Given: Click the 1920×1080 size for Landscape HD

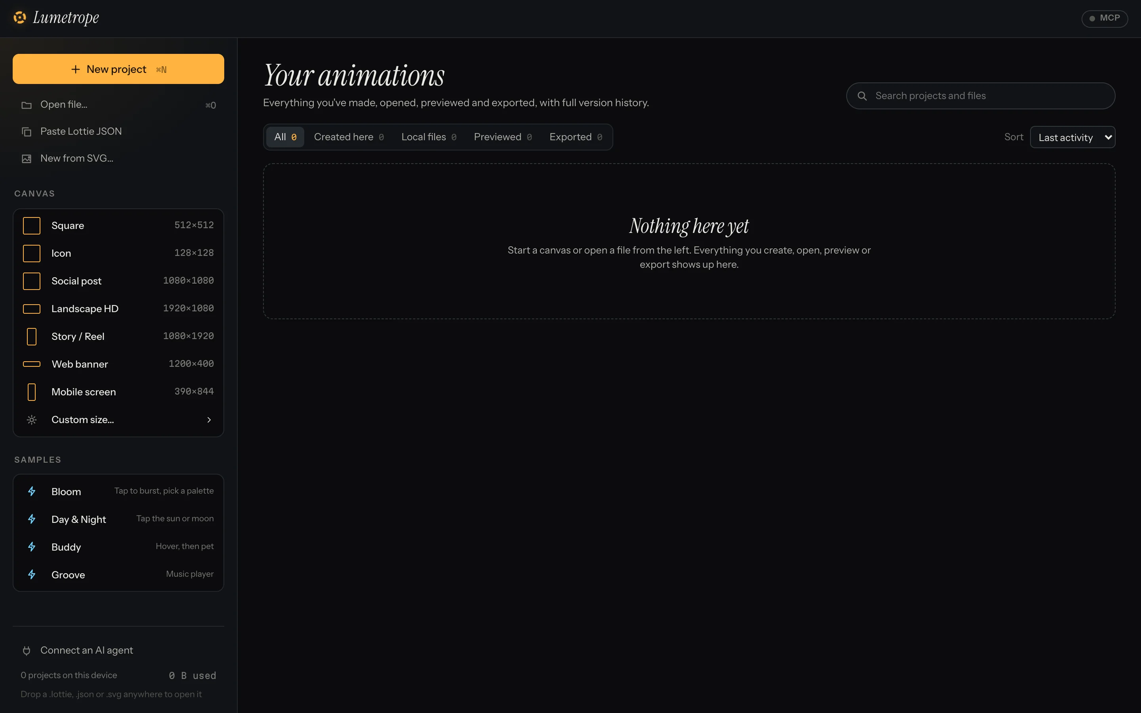Looking at the screenshot, I should click(188, 309).
